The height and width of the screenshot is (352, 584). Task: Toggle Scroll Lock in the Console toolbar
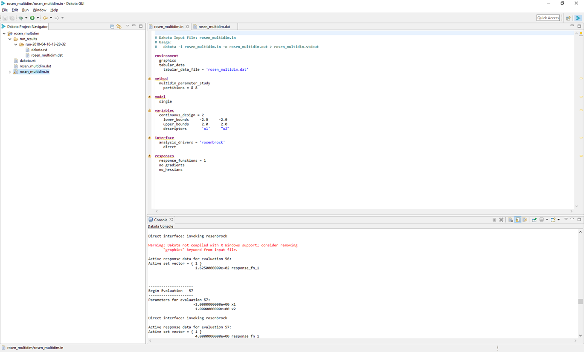tap(518, 220)
